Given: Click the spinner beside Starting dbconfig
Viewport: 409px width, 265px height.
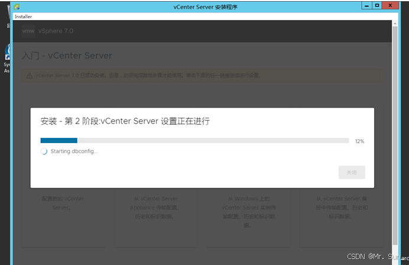Looking at the screenshot, I should pyautogui.click(x=44, y=151).
